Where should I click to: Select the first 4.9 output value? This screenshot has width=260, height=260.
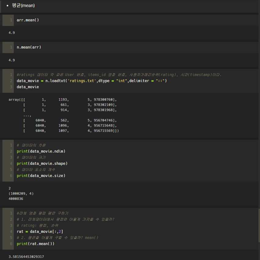coord(11,33)
